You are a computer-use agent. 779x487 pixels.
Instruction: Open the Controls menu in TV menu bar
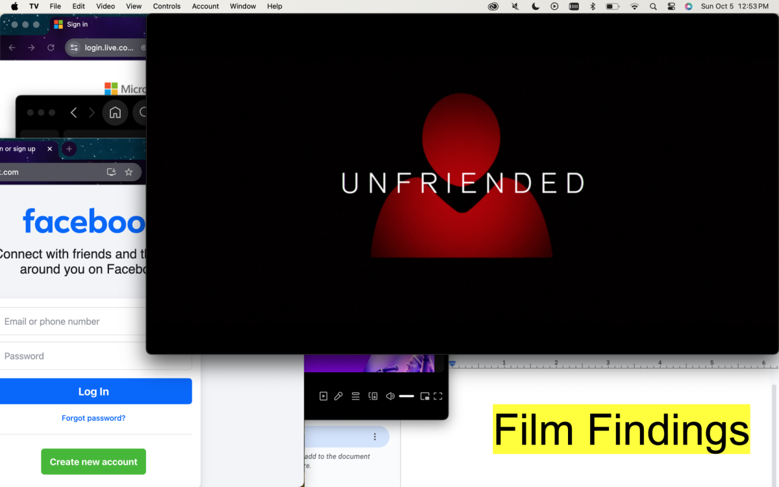167,6
